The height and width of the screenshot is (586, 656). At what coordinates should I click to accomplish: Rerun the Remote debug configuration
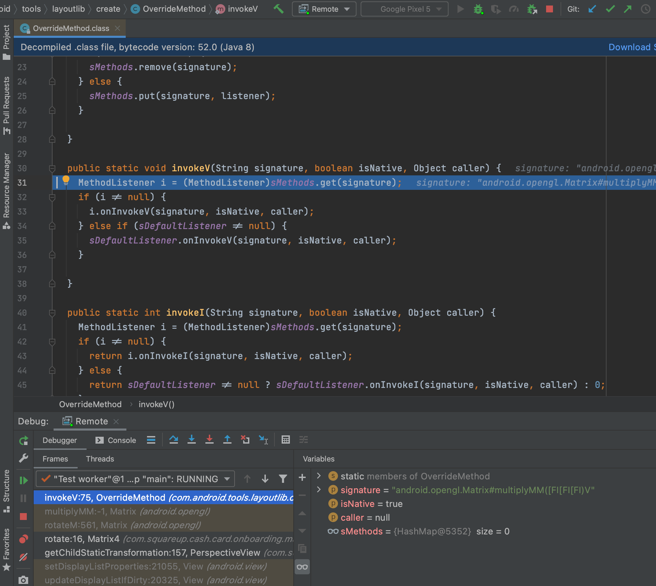click(23, 441)
